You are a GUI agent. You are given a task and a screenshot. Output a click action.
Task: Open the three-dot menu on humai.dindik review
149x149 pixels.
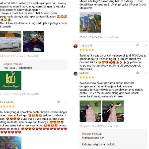point(66,102)
